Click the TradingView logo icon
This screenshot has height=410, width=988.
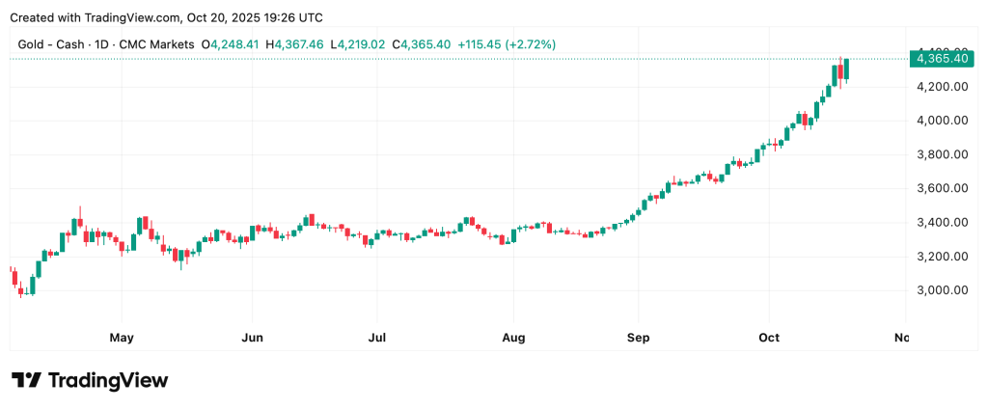(x=26, y=380)
